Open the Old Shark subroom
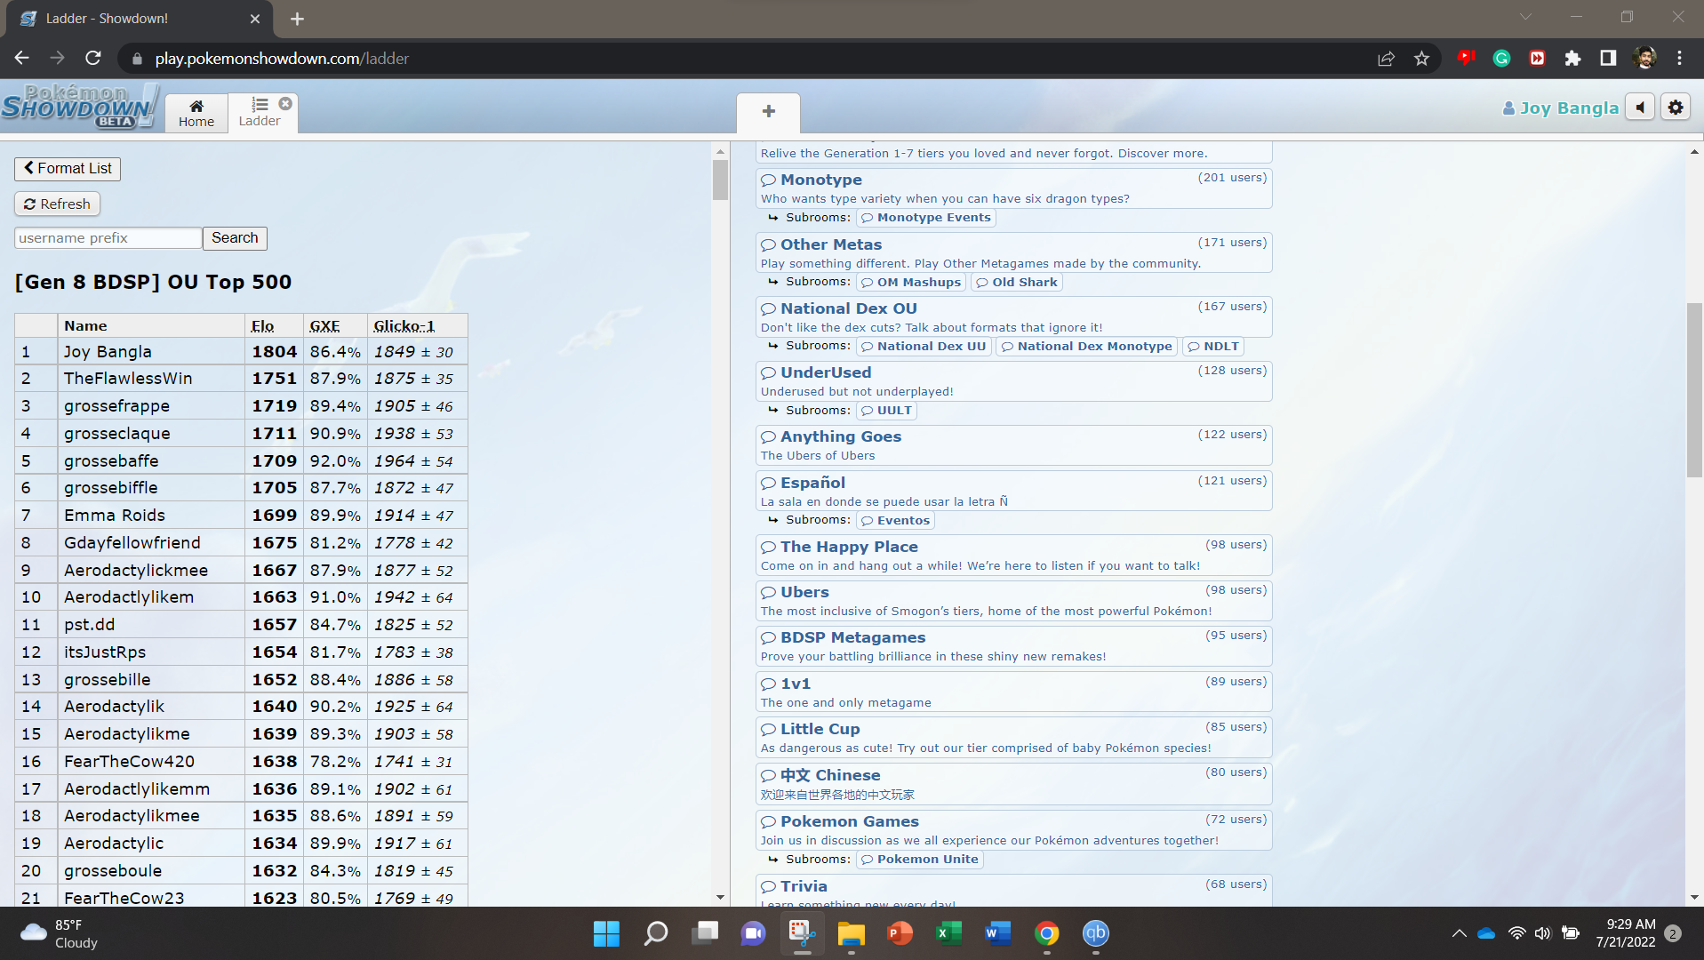Viewport: 1704px width, 960px height. [x=1016, y=283]
